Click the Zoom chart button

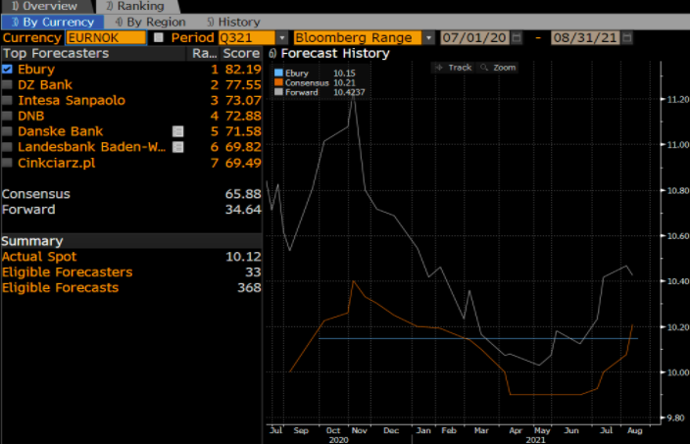click(x=498, y=68)
